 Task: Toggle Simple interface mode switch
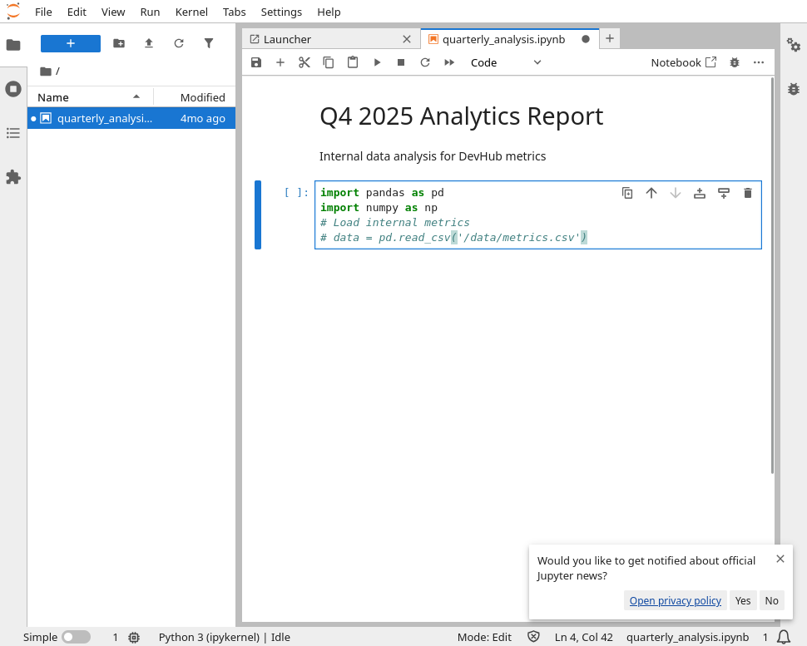77,637
